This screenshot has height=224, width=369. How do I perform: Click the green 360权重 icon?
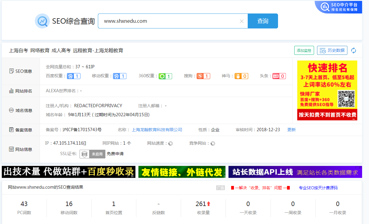point(162,76)
